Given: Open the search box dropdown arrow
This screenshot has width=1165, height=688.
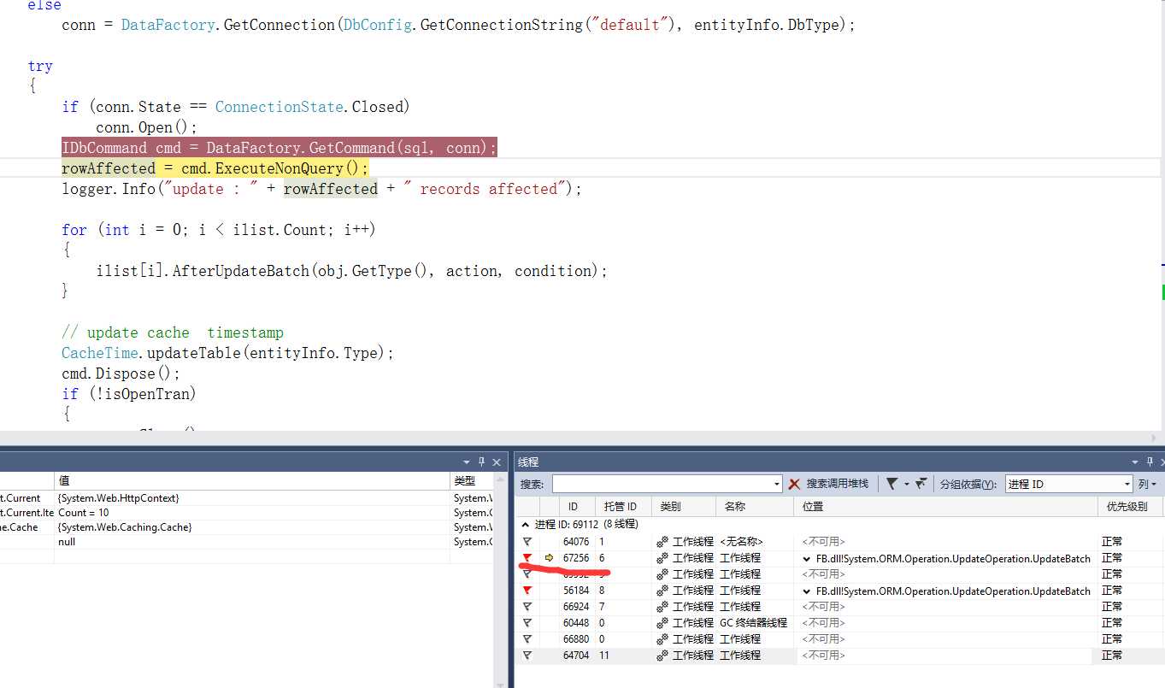Looking at the screenshot, I should [x=776, y=484].
